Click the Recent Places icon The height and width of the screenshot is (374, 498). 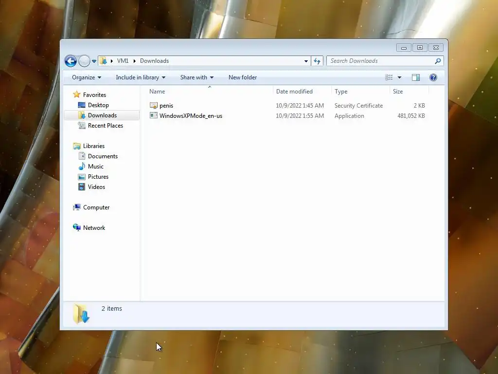82,125
